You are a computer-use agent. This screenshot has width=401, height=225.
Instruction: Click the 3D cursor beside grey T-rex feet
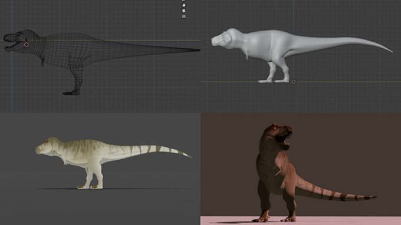click(294, 82)
